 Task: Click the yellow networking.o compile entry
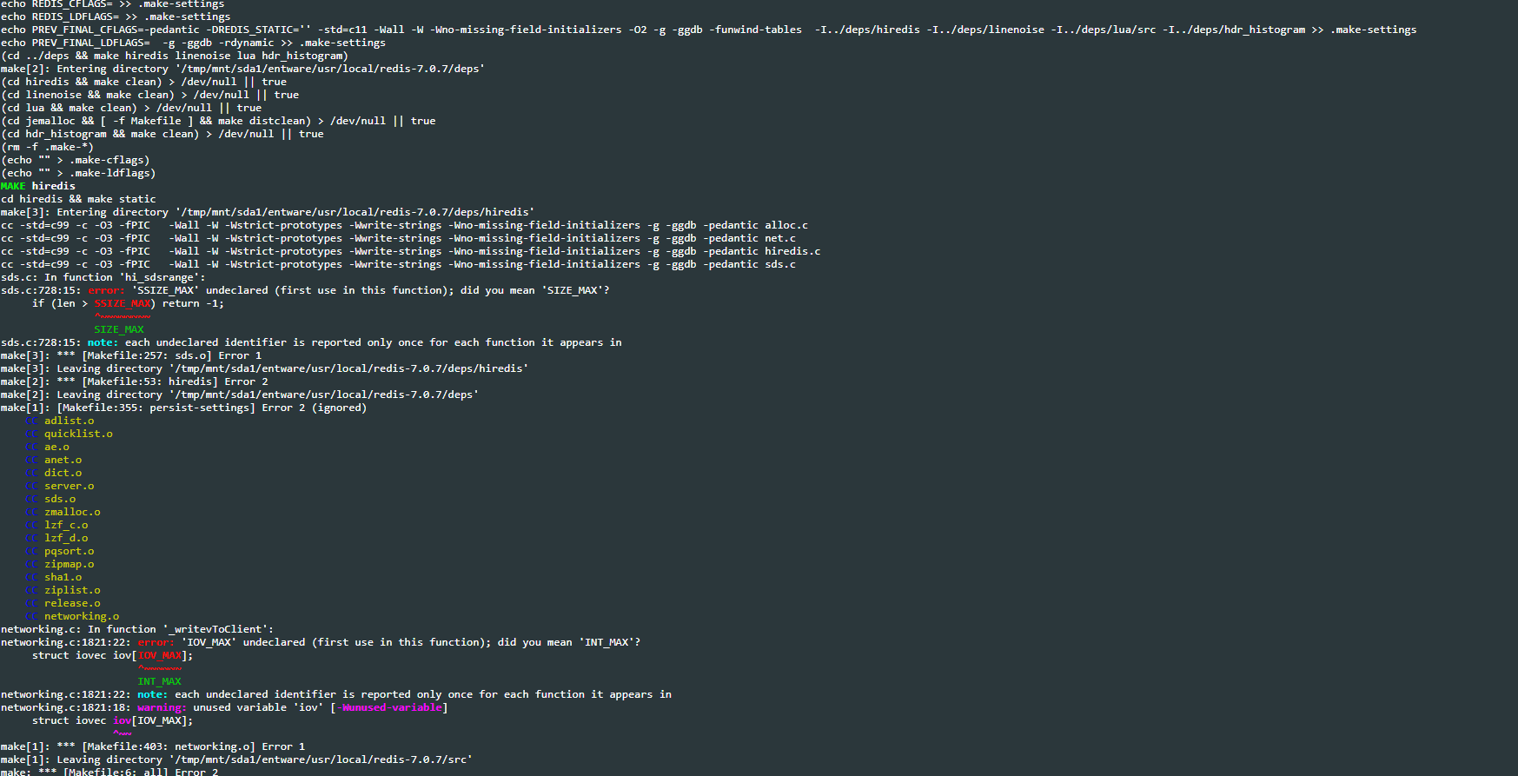[82, 616]
